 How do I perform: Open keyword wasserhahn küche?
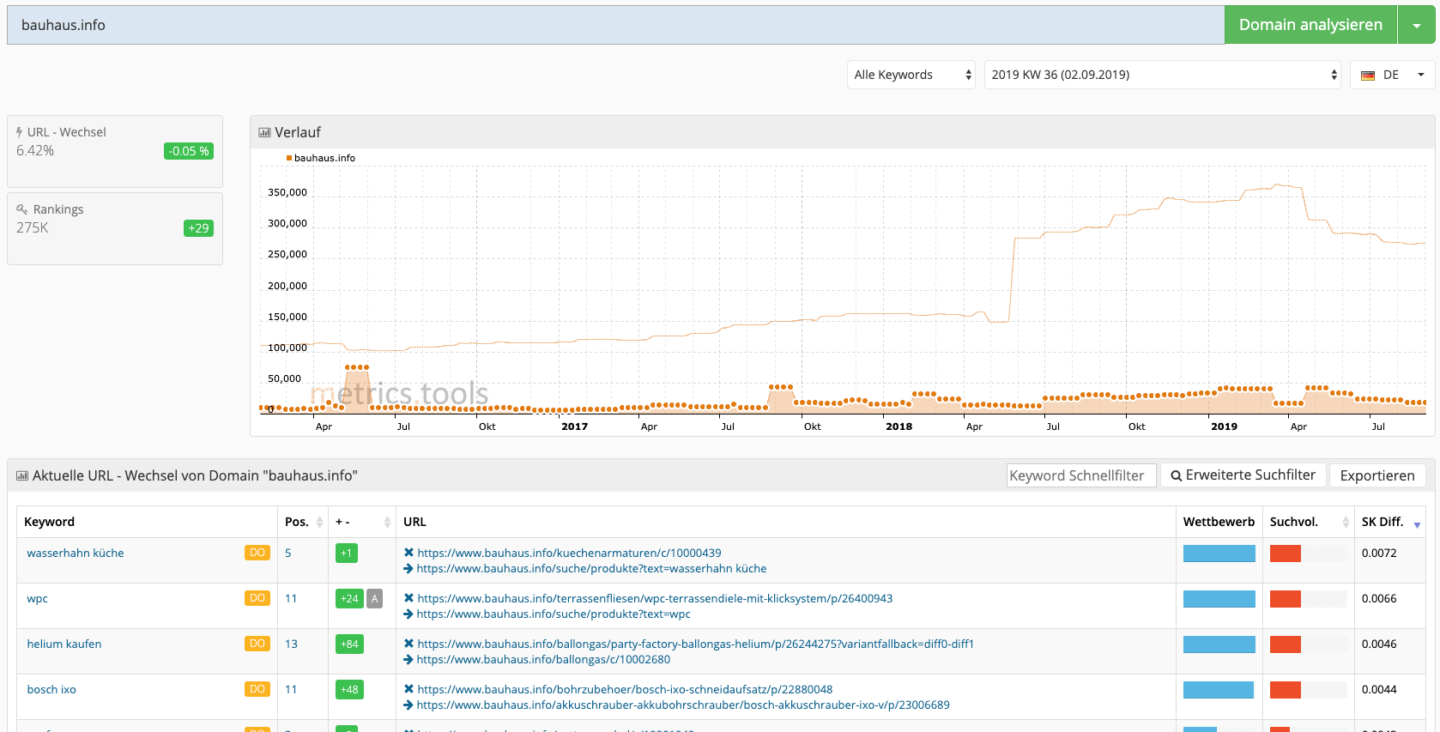[76, 554]
